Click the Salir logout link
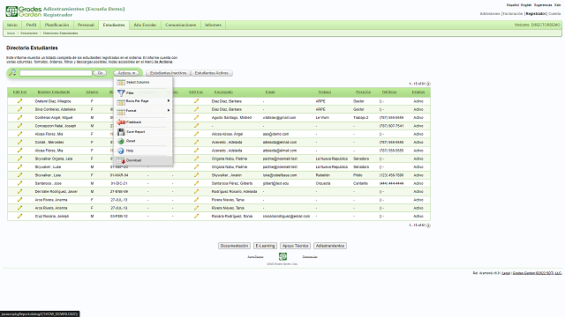565x317 pixels. click(557, 5)
